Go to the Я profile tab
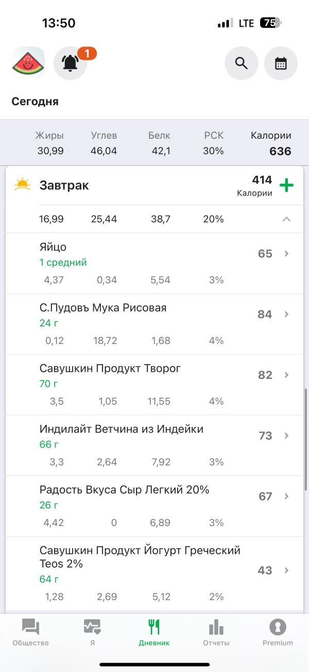This screenshot has height=672, width=309. [92, 632]
